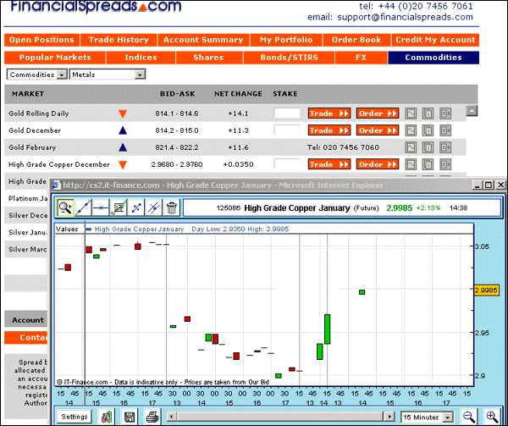Click Order button for High Grade Copper December
508x426 pixels.
pos(378,164)
